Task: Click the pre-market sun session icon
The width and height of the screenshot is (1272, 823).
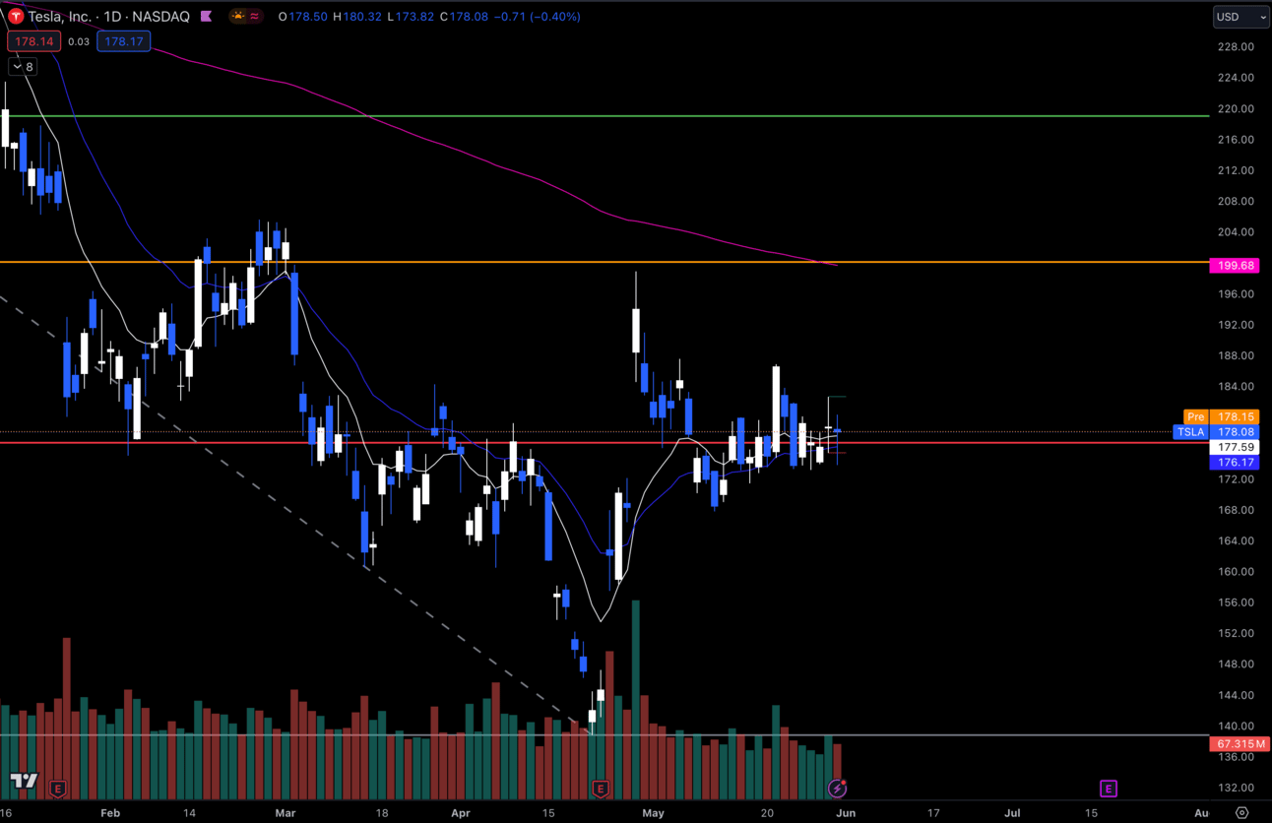Action: pyautogui.click(x=238, y=17)
